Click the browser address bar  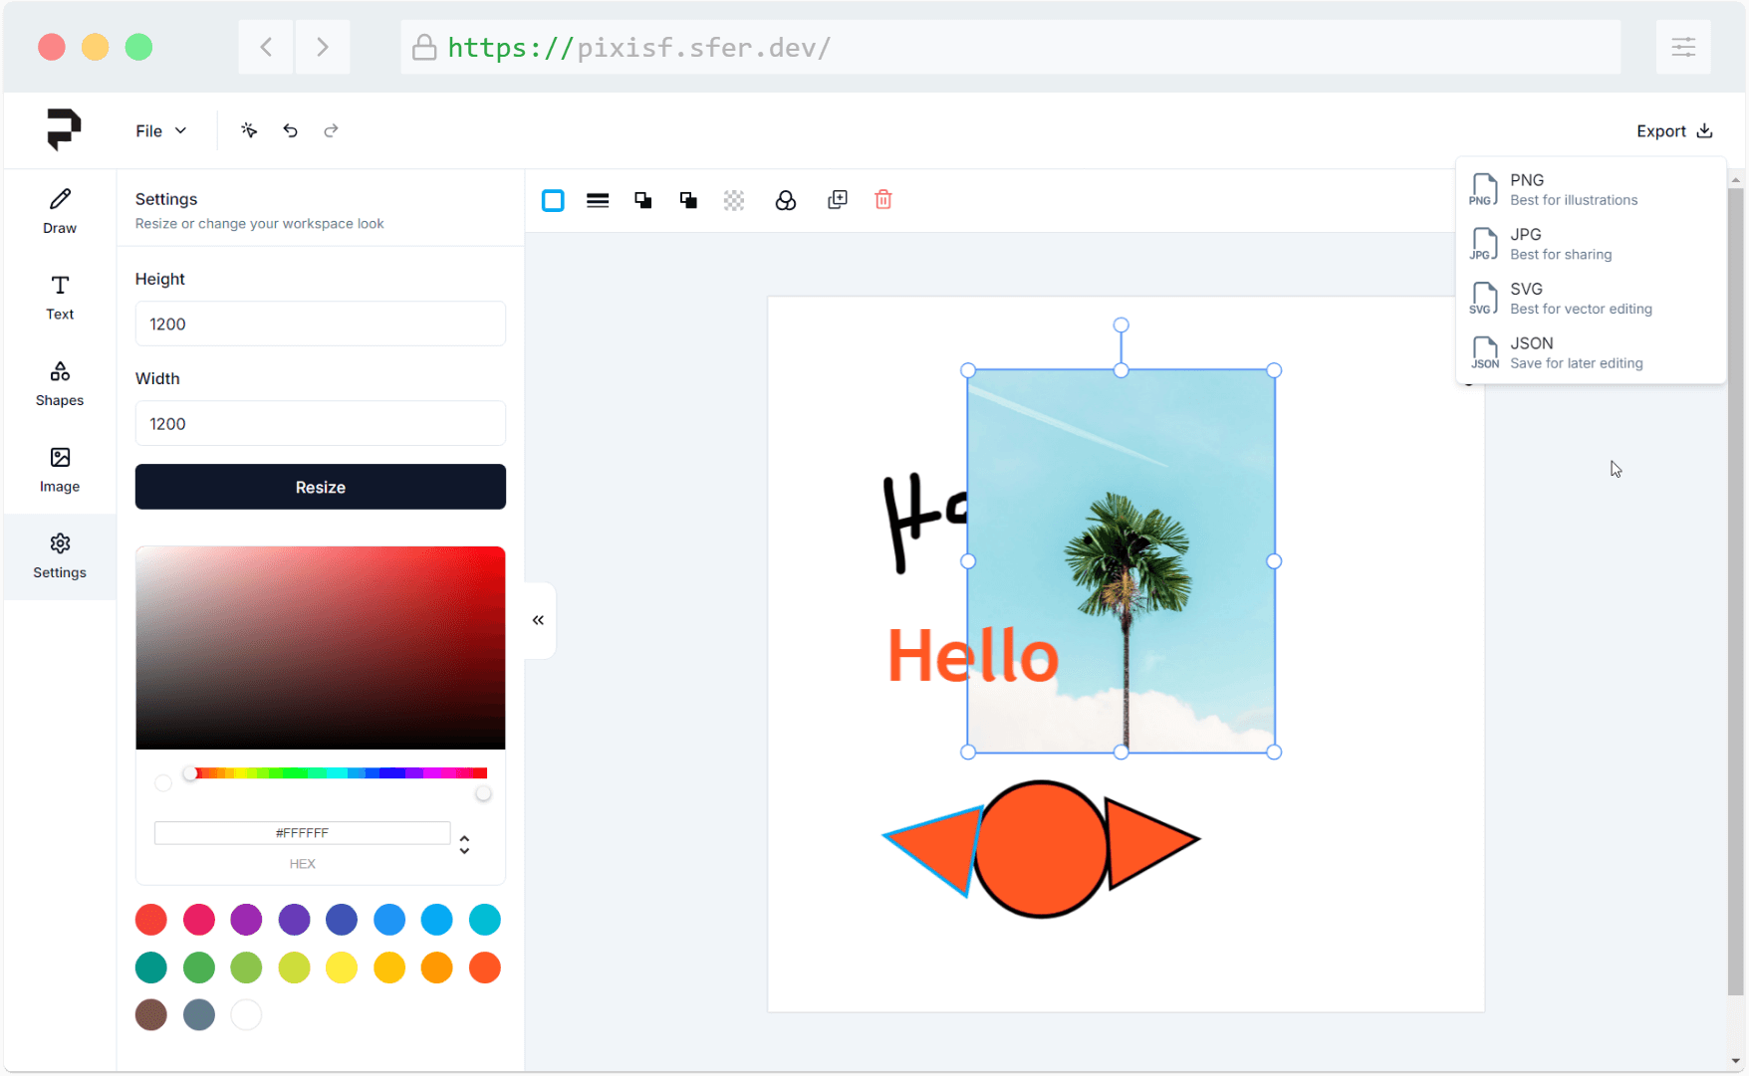pos(1011,47)
